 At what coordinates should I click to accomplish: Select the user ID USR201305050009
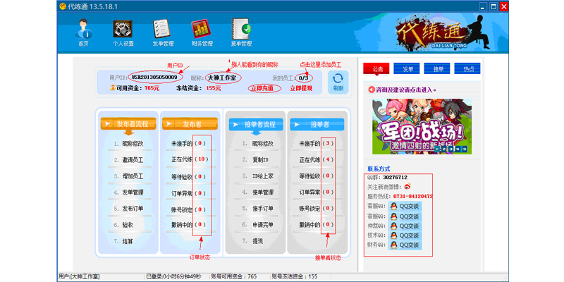click(154, 78)
